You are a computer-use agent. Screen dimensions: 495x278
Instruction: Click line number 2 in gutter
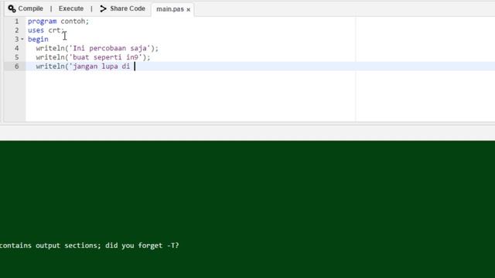[17, 30]
